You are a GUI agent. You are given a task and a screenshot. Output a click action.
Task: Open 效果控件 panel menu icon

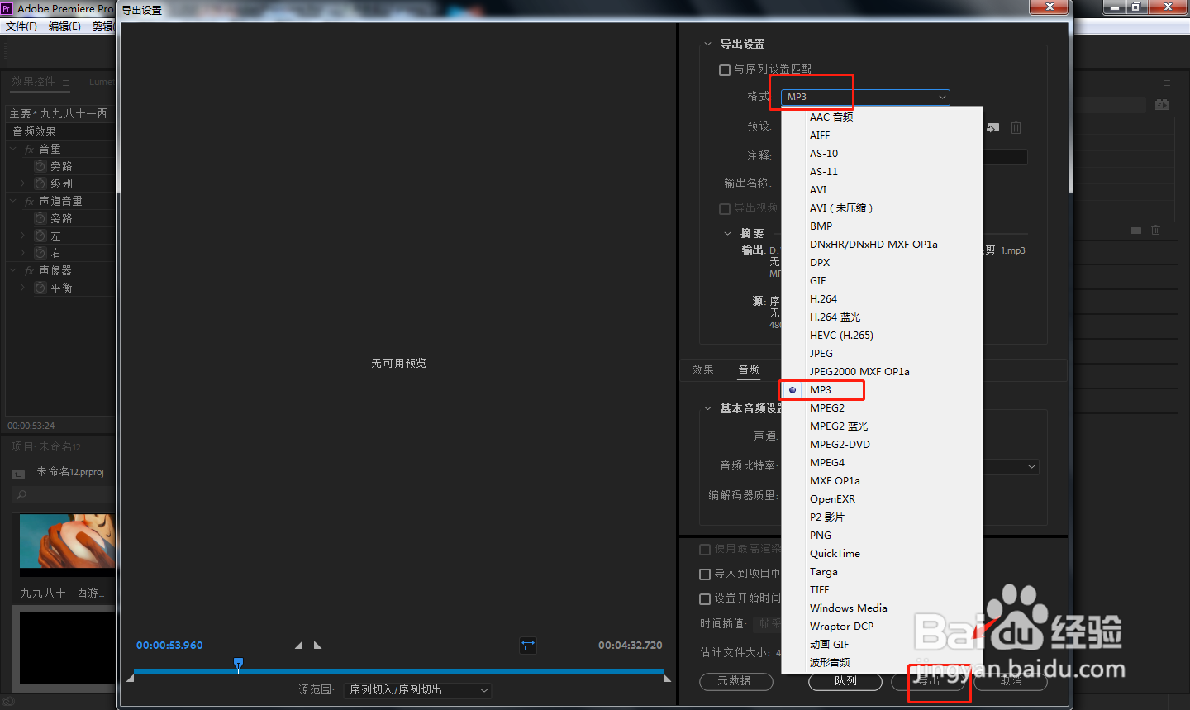[66, 83]
